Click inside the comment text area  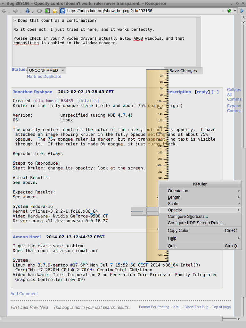[x=104, y=42]
